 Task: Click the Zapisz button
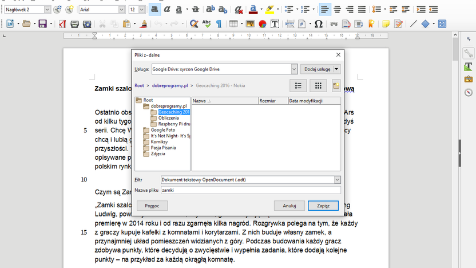click(x=323, y=206)
